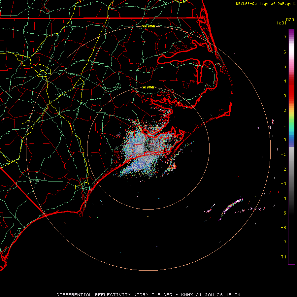Click the 100 NMI range ring label

(x=148, y=26)
